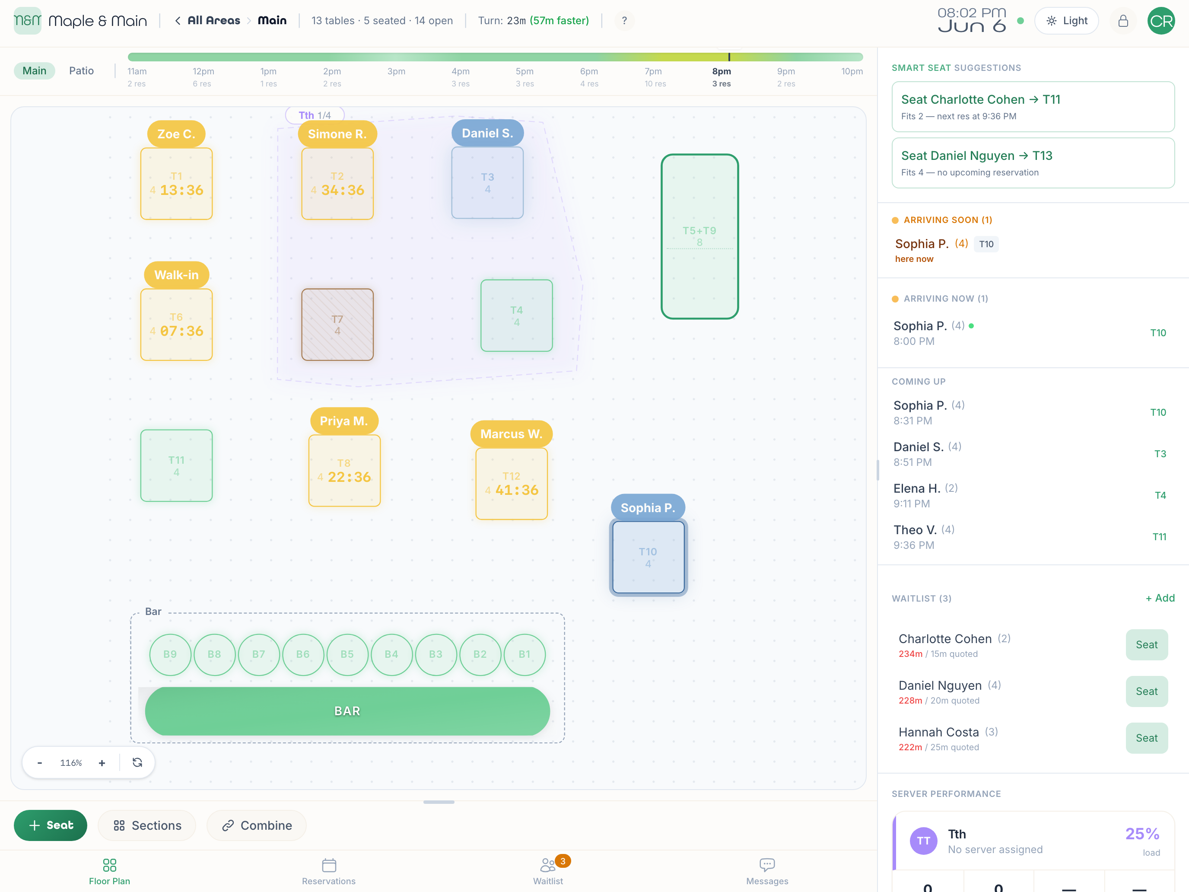Click the green Seat button in toolbar

51,825
